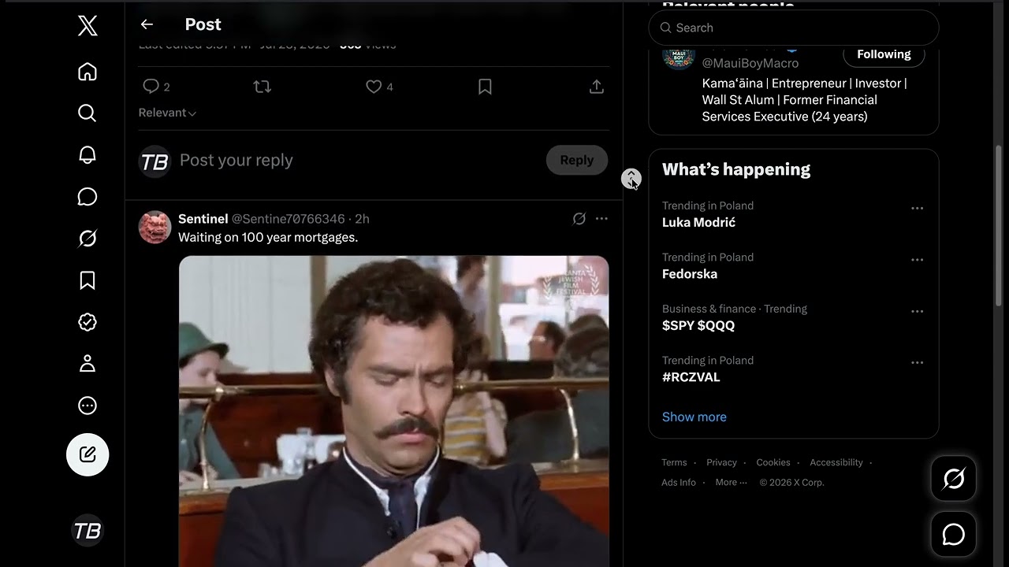
Task: Open the TB account switcher in the sidebar
Action: pyautogui.click(x=87, y=531)
